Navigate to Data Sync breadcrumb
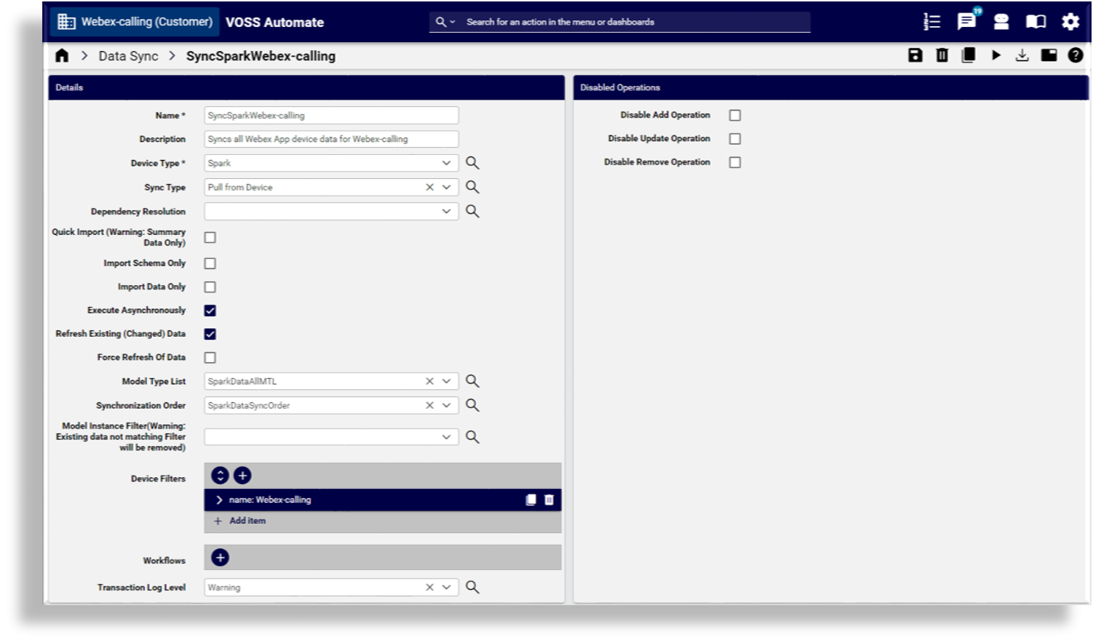This screenshot has height=643, width=1093. pyautogui.click(x=128, y=55)
